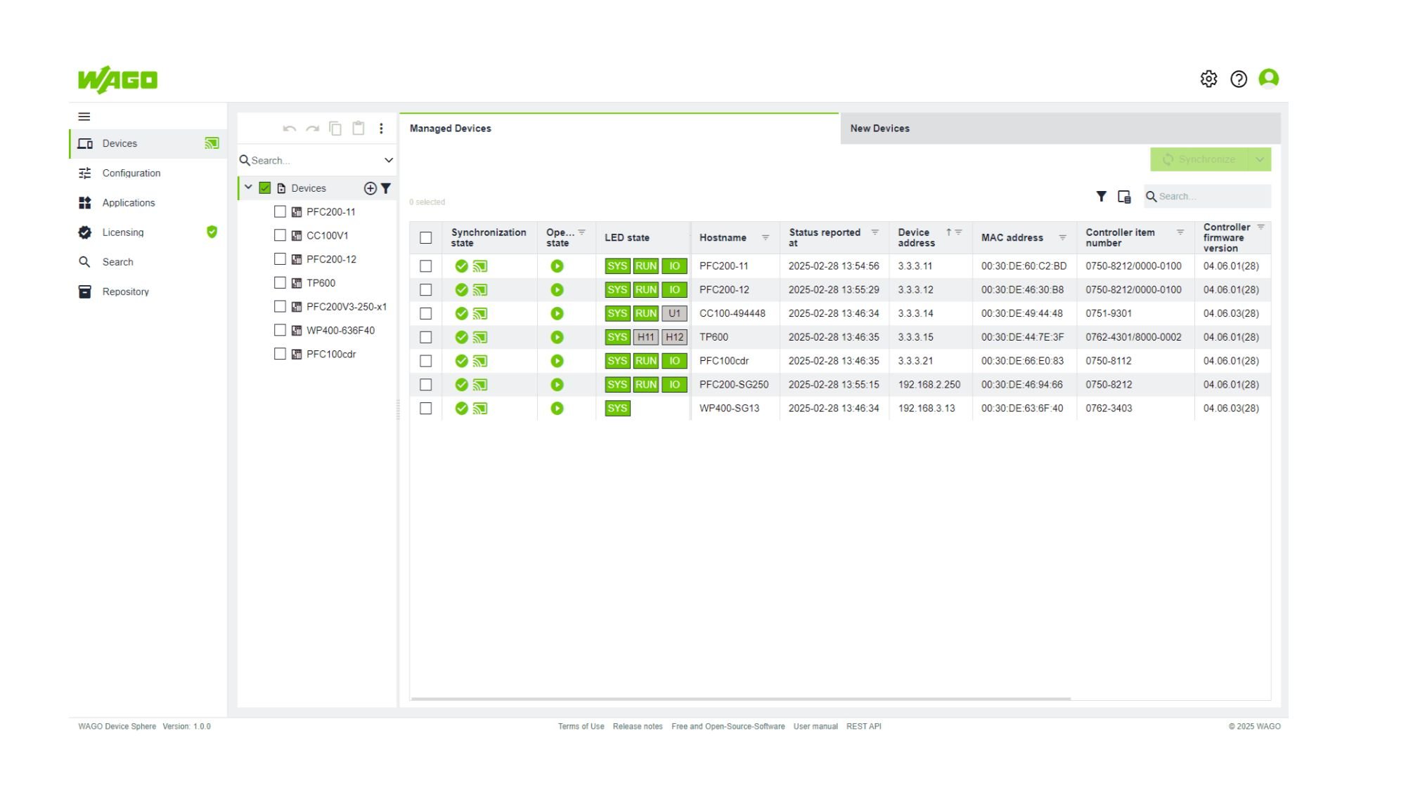Open the user account avatar
This screenshot has height=790, width=1406.
[x=1269, y=78]
